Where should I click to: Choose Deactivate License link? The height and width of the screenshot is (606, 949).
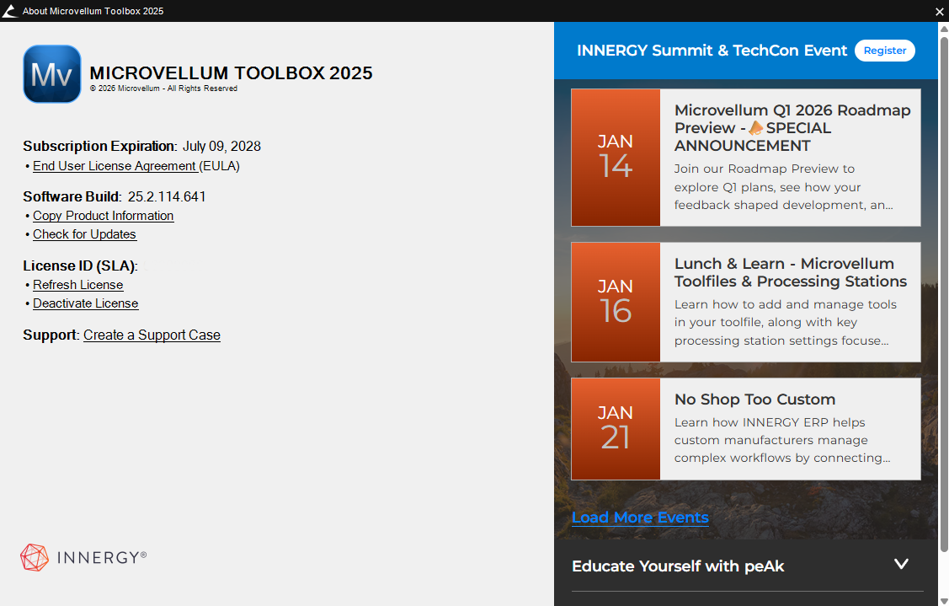point(85,303)
